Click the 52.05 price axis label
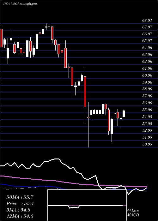The height and width of the screenshot is (221, 158). pyautogui.click(x=147, y=130)
